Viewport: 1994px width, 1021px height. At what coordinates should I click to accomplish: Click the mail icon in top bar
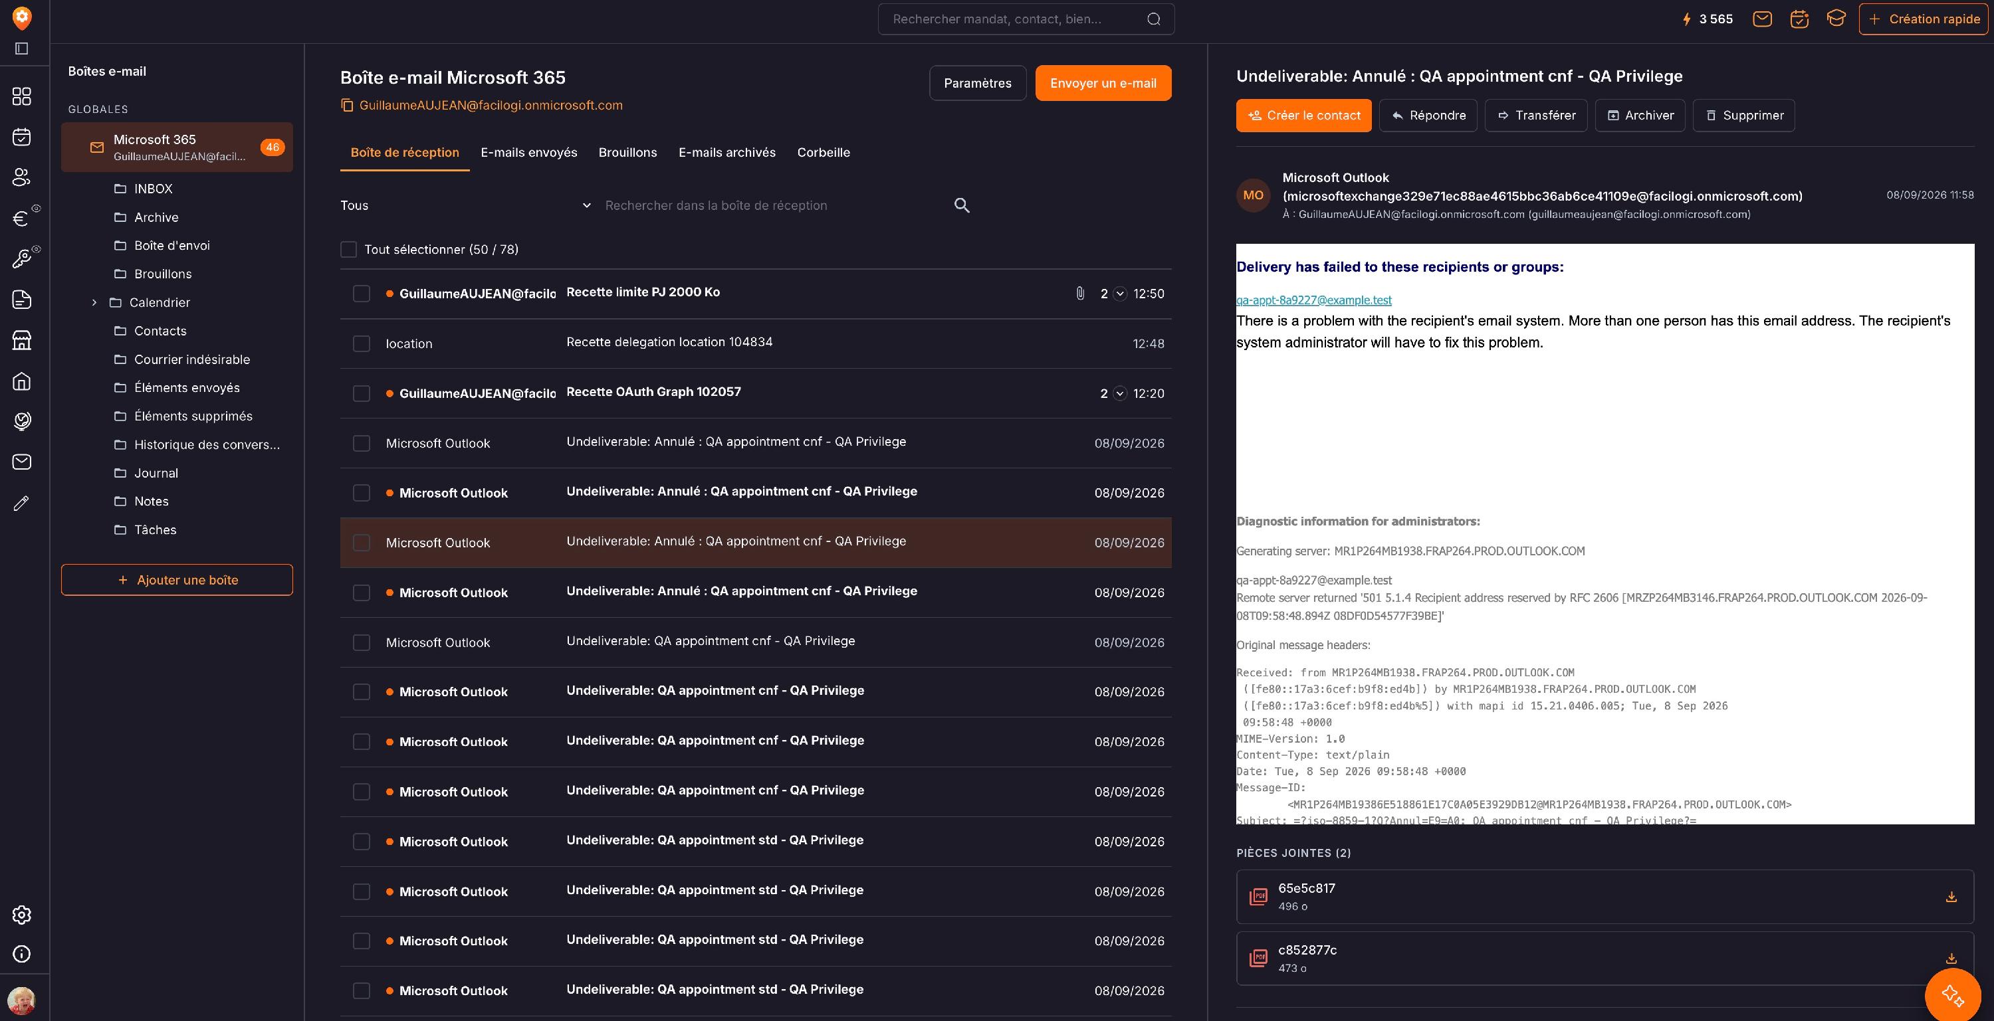pyautogui.click(x=1763, y=19)
